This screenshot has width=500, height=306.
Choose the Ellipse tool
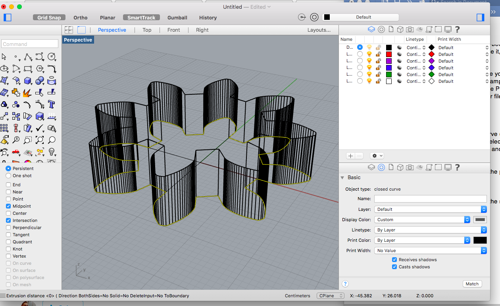[4, 69]
